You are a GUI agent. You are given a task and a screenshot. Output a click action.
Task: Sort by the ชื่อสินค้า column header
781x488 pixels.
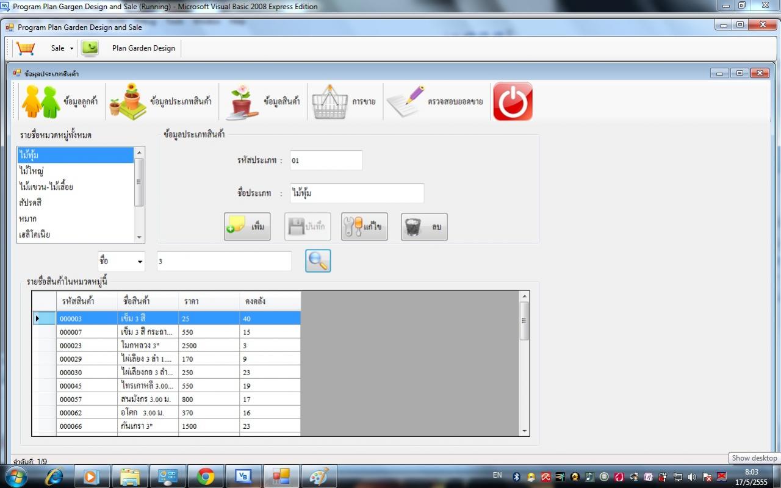pyautogui.click(x=148, y=301)
